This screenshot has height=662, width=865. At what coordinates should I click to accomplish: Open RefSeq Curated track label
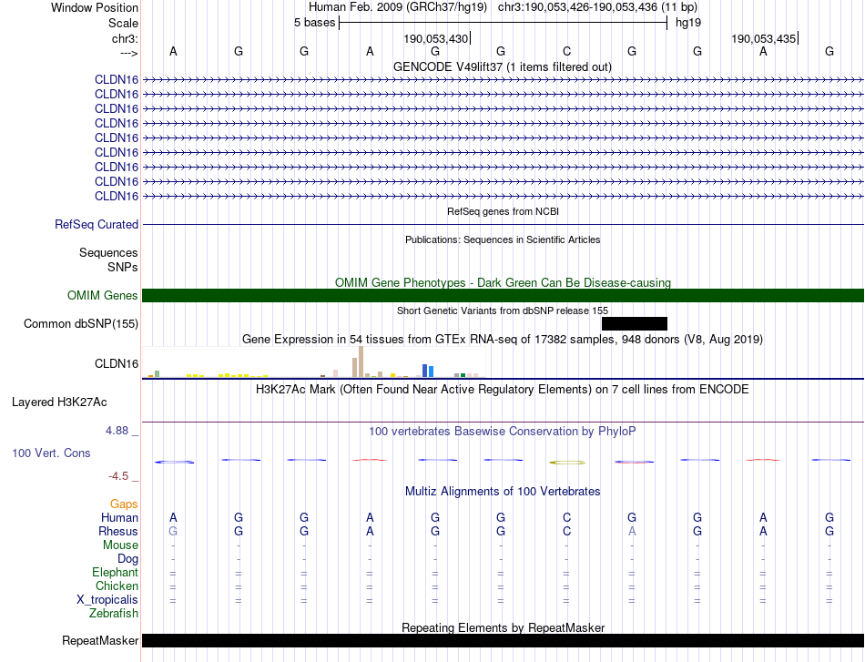click(x=97, y=225)
